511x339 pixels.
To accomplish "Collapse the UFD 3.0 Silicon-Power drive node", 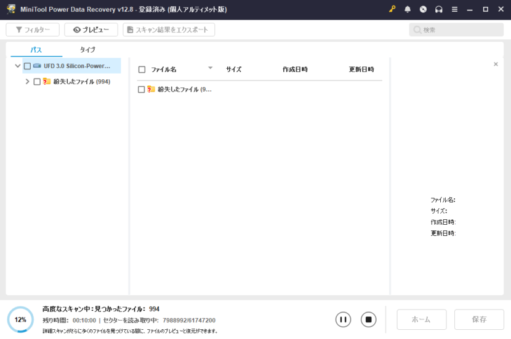I will click(17, 66).
